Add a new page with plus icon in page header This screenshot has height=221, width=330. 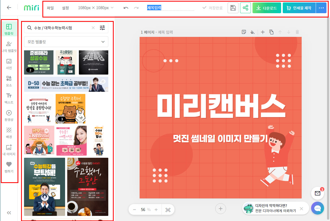coord(263,32)
